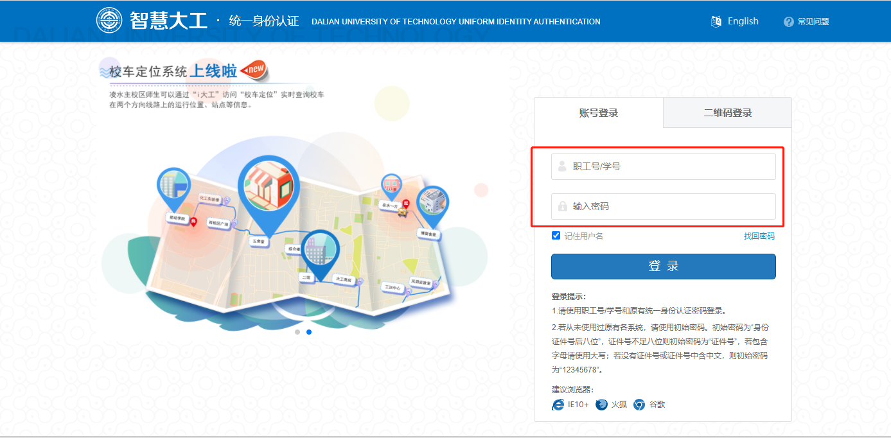This screenshot has width=891, height=438.
Task: Uncheck the 记住用户名 checkbox
Action: 556,236
